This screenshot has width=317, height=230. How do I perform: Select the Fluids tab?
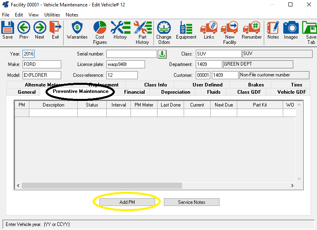pyautogui.click(x=213, y=92)
